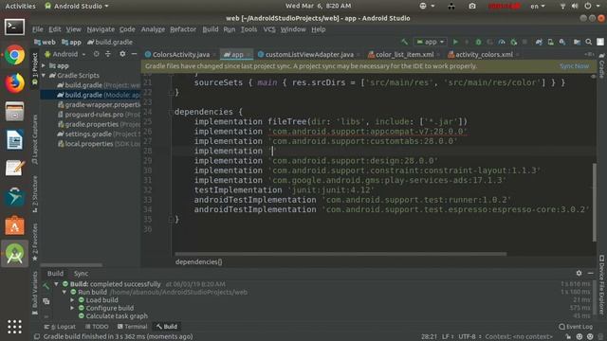Toggle the Layout Captures side tab
The height and width of the screenshot is (341, 607).
pyautogui.click(x=35, y=139)
